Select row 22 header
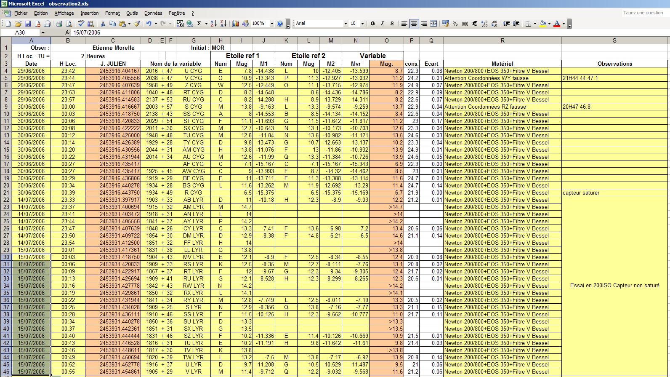This screenshot has height=377, width=670. (6, 200)
